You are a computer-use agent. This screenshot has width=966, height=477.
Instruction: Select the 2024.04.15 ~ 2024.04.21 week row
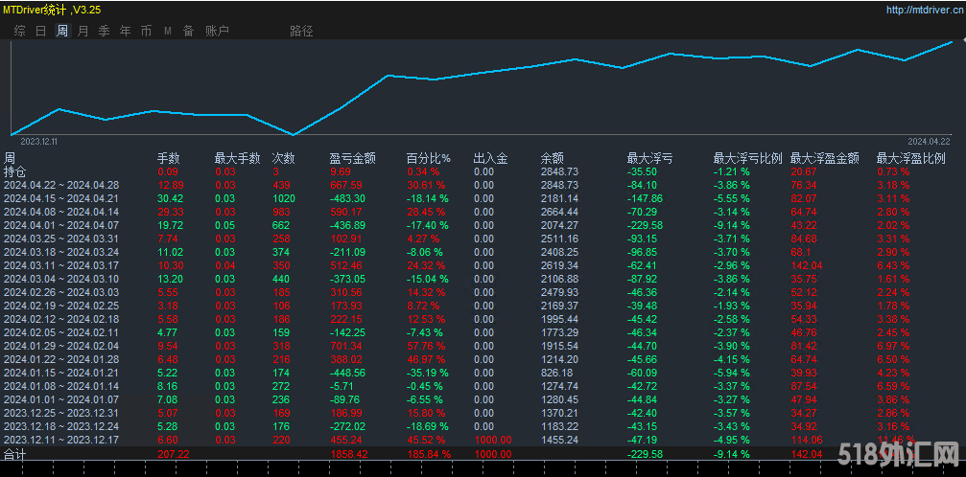(x=61, y=198)
